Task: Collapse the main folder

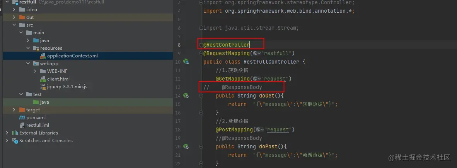Action: coord(21,32)
